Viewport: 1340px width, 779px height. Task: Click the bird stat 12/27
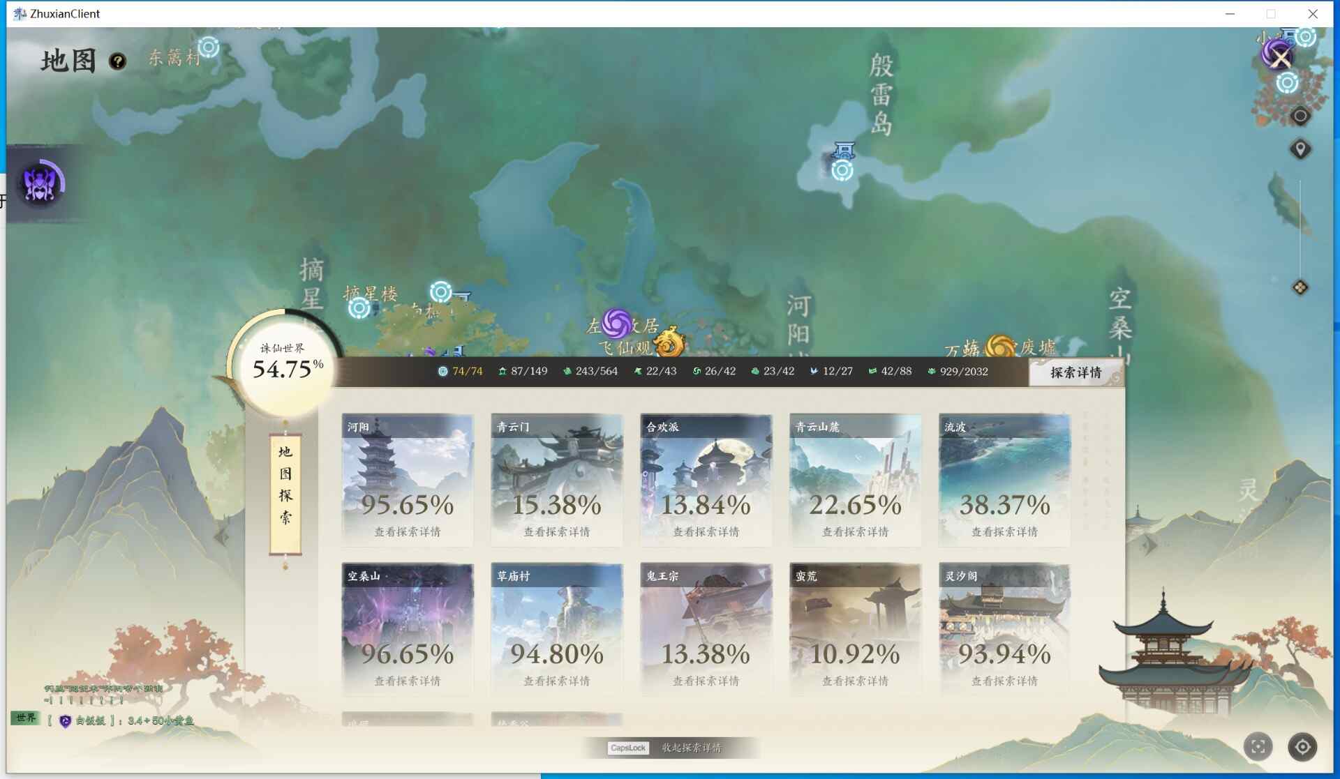click(831, 372)
